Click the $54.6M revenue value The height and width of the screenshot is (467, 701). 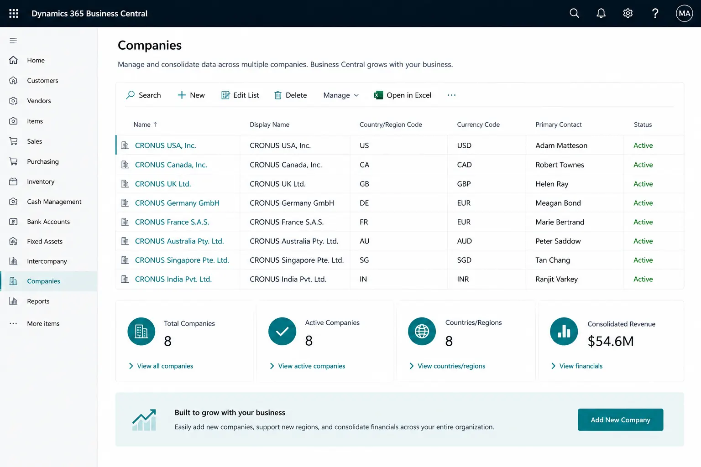point(611,341)
